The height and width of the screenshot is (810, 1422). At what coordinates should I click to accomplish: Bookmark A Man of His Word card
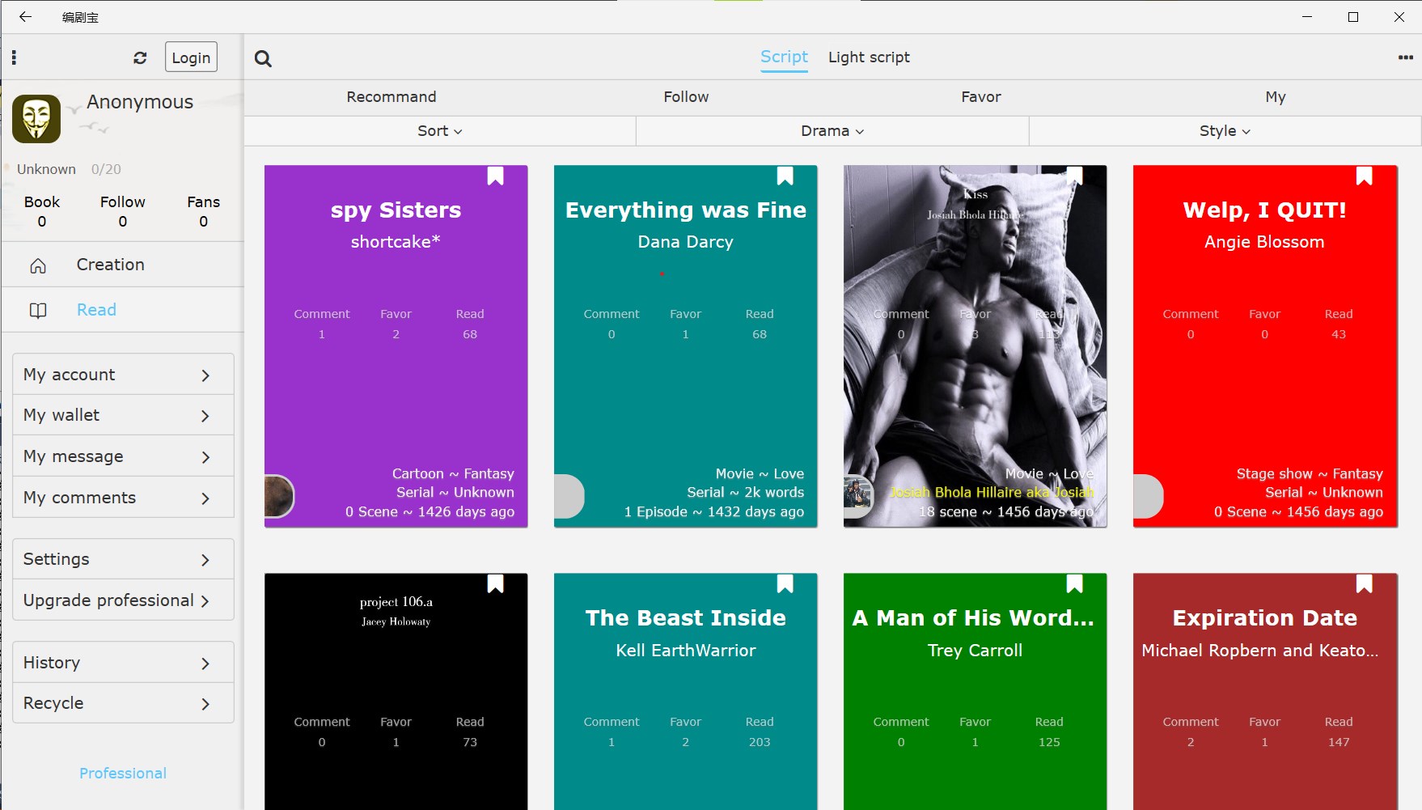[x=1075, y=584]
